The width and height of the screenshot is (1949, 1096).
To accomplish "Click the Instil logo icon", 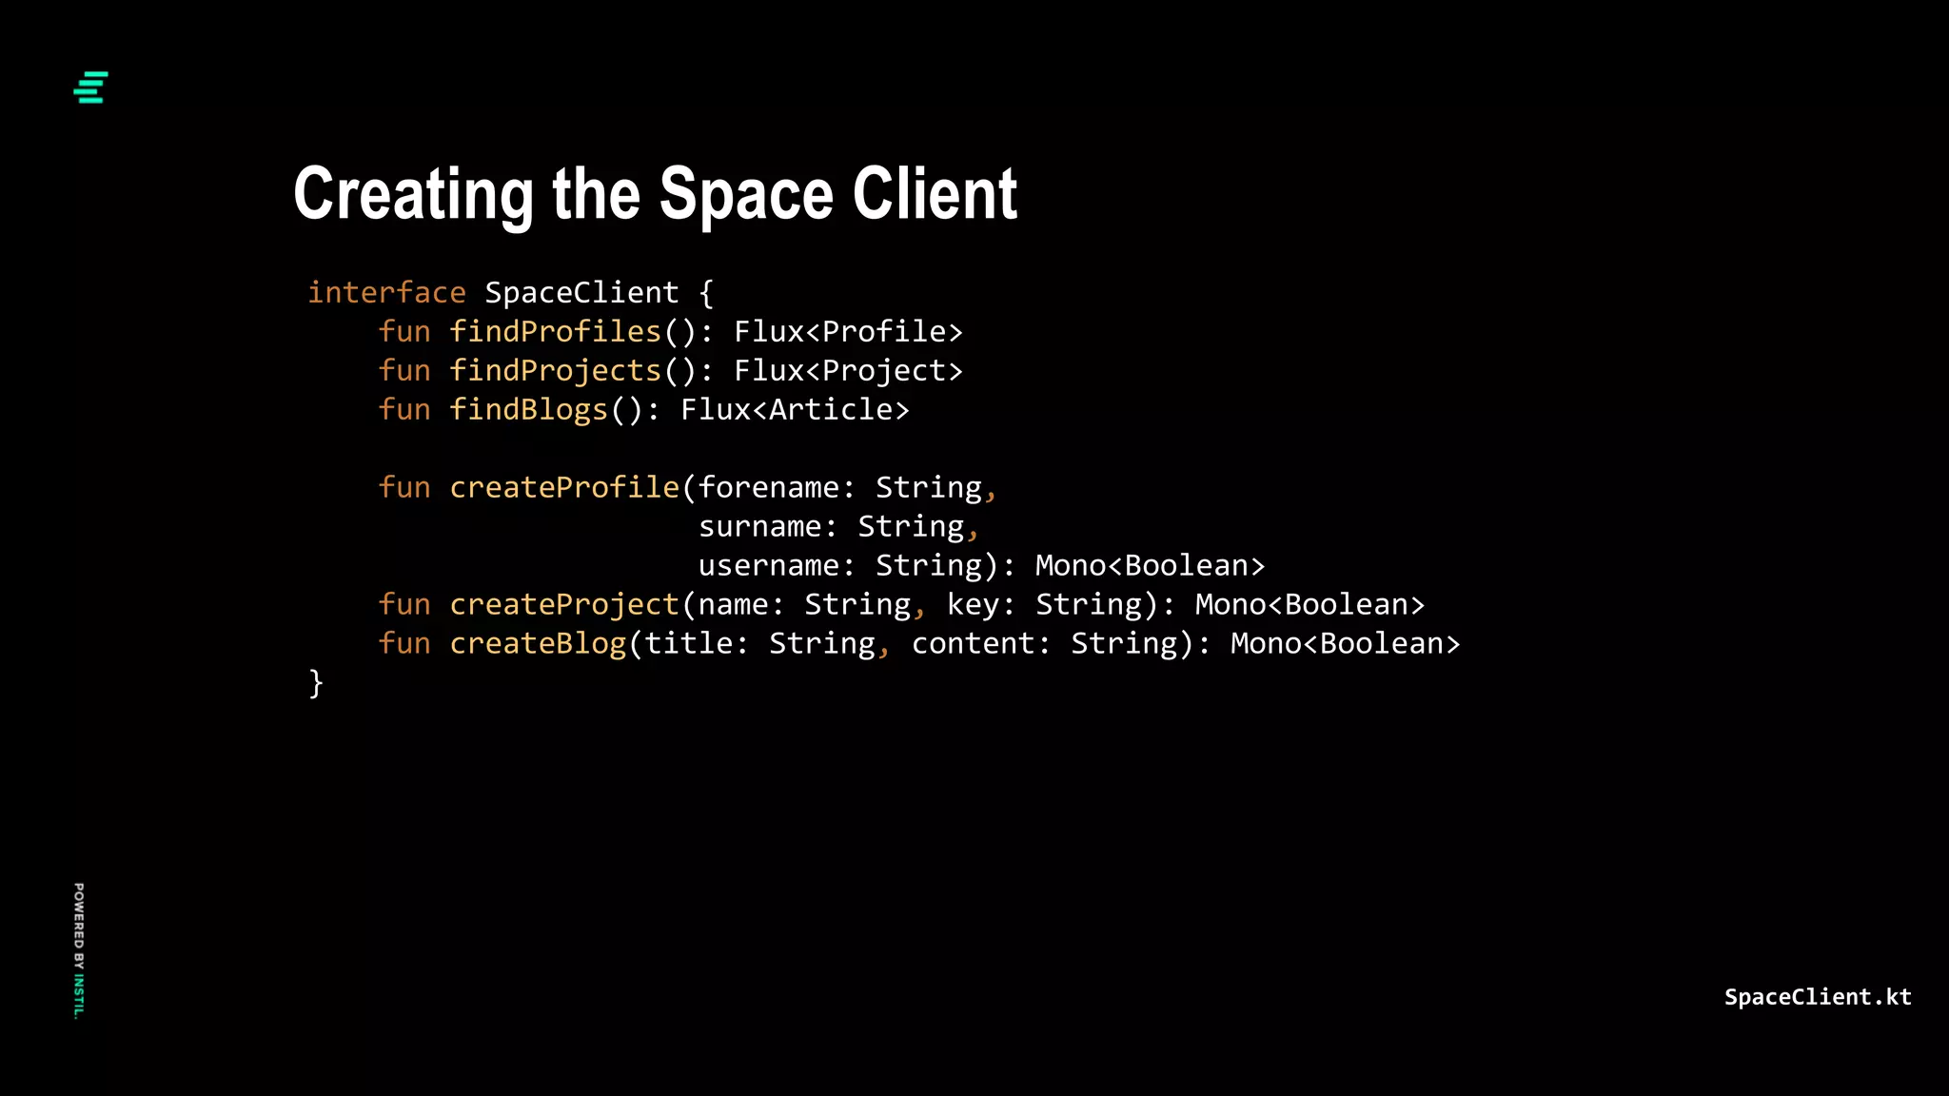I will tap(90, 88).
